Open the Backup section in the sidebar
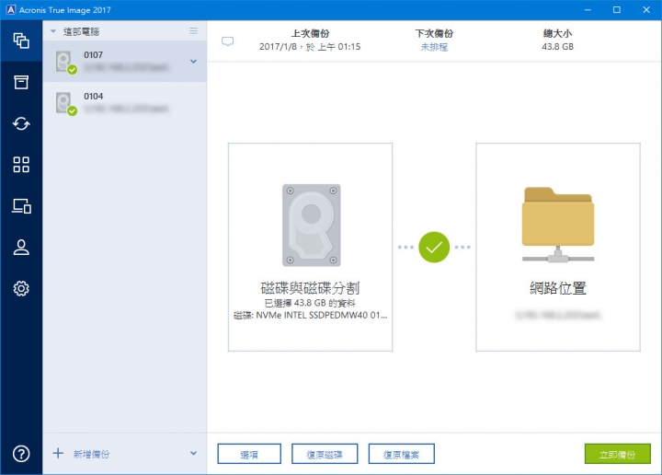This screenshot has height=475, width=662. tap(21, 41)
